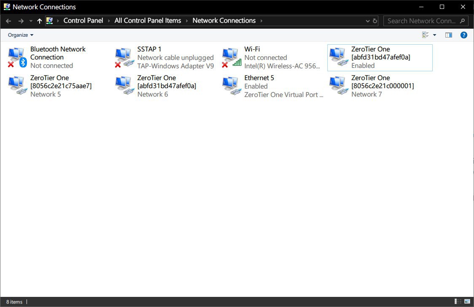Go to Control Panel breadcrumb

[83, 21]
